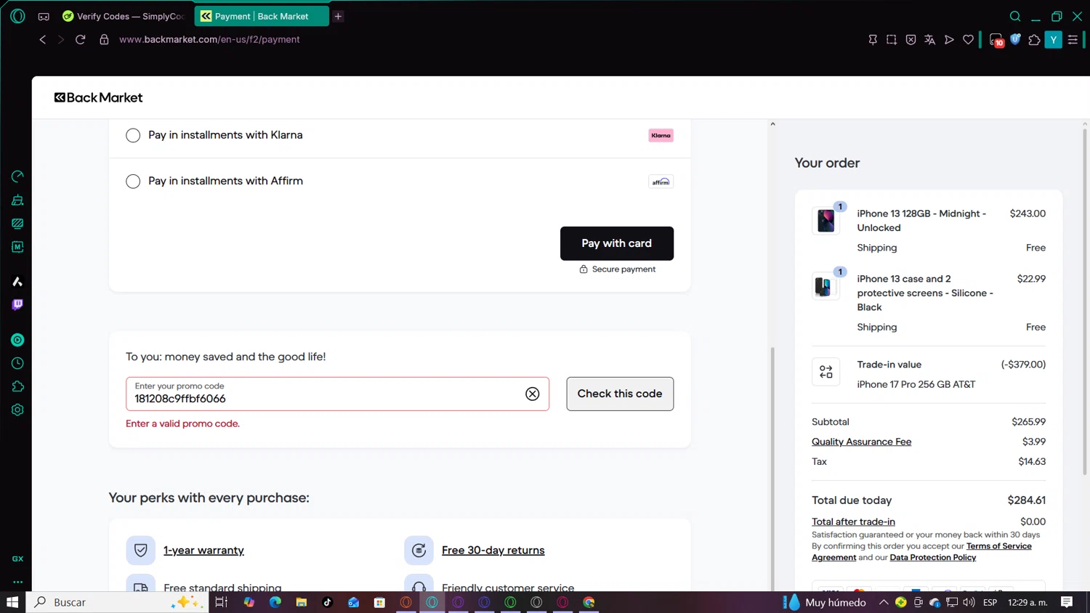The width and height of the screenshot is (1090, 613).
Task: Open TikTok from the taskbar
Action: click(x=328, y=602)
